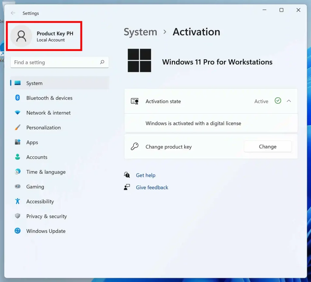Click the user avatar picture
This screenshot has width=311, height=282.
21,36
